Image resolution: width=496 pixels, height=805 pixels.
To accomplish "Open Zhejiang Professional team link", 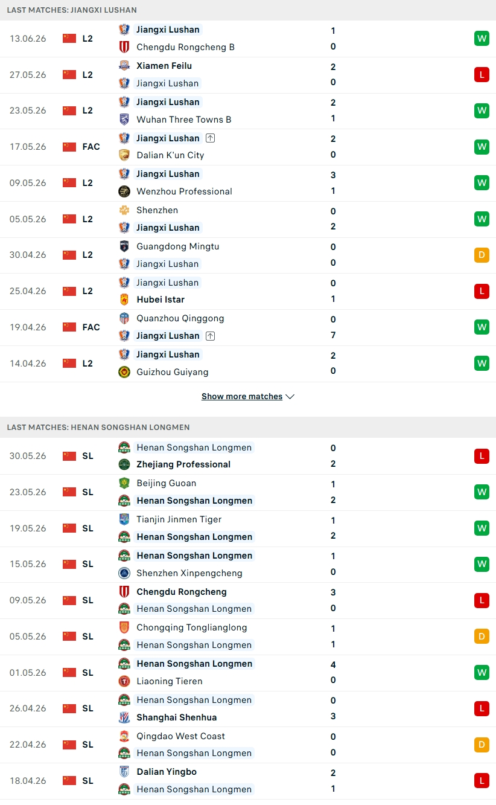I will [183, 464].
